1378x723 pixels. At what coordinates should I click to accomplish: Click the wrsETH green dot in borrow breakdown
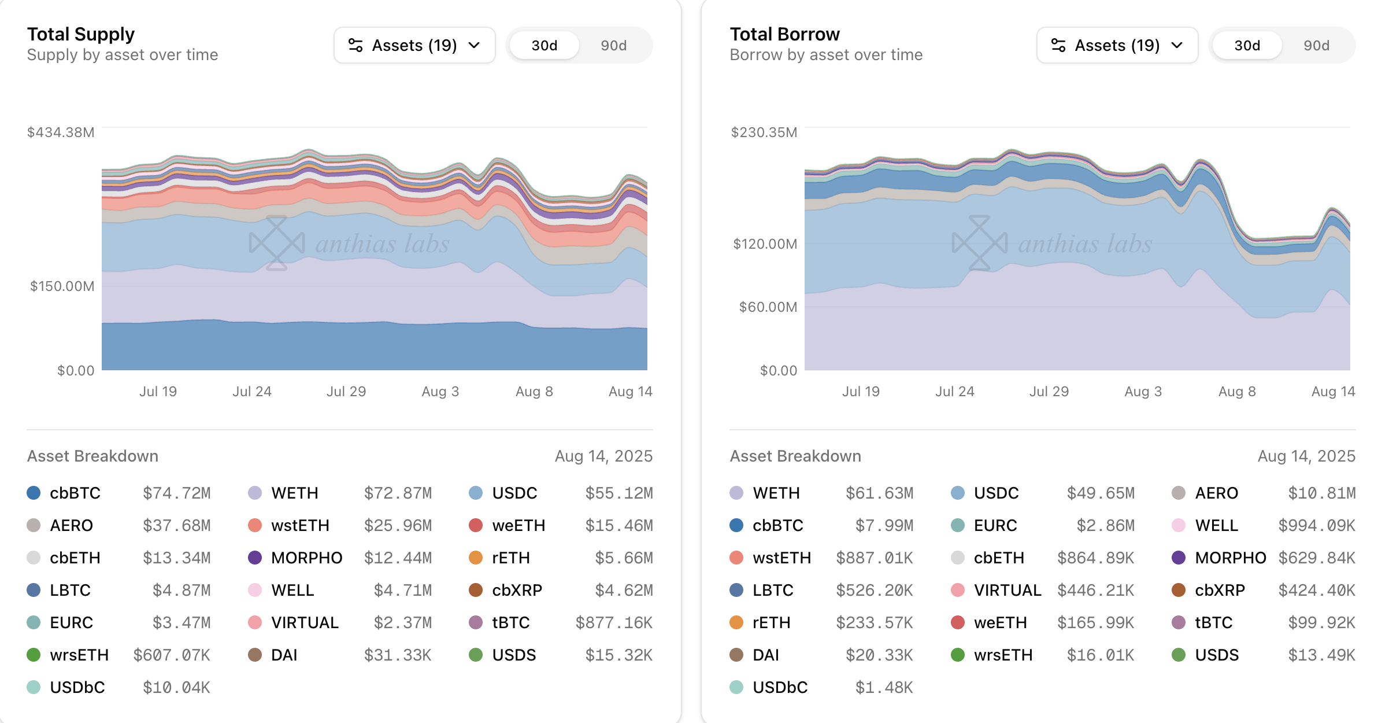[x=958, y=655]
